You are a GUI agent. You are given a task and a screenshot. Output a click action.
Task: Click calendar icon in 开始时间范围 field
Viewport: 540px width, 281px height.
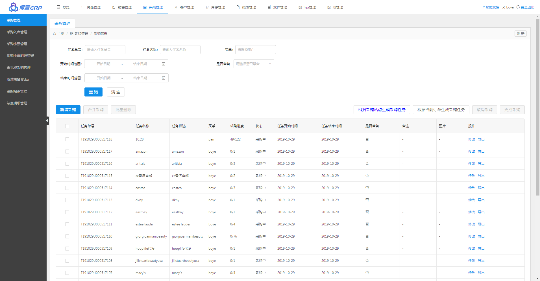[x=164, y=64]
